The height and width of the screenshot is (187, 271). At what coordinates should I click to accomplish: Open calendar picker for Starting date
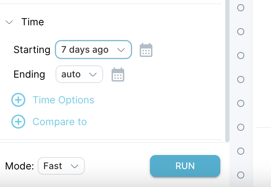146,50
